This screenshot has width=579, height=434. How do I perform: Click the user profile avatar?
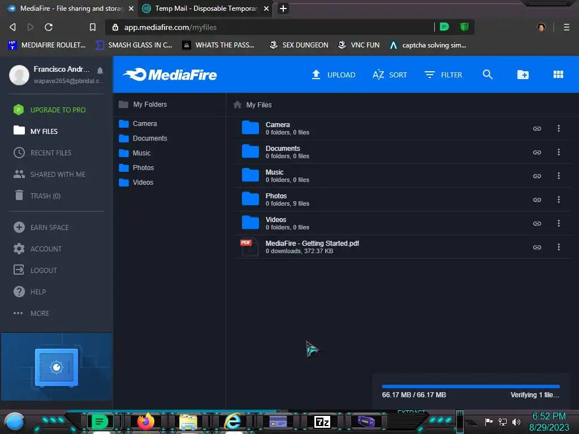pos(19,75)
